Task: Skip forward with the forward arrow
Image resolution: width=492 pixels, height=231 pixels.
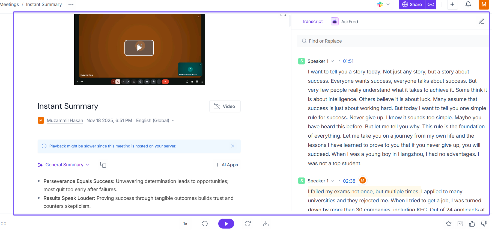Action: pos(248,224)
